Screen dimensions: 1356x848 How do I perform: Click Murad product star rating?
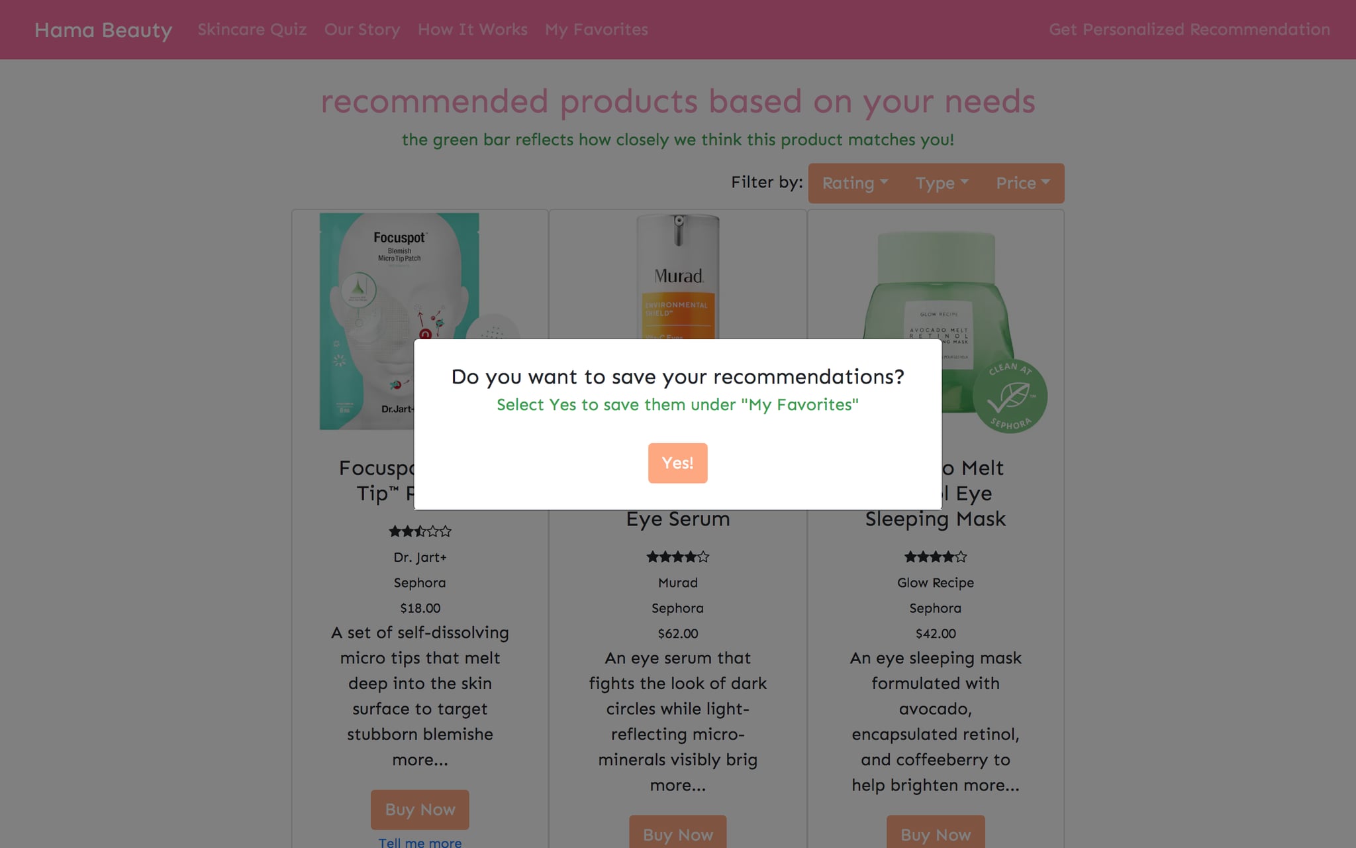coord(677,557)
